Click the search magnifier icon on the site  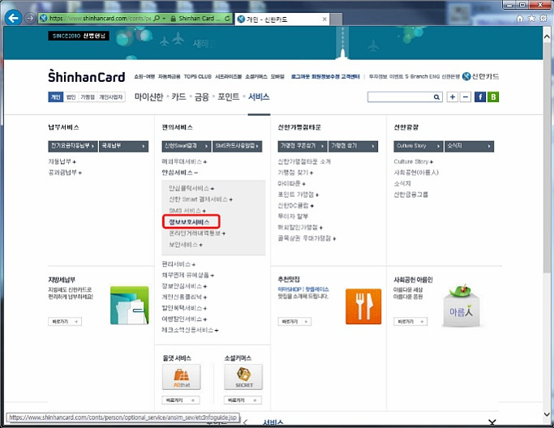click(x=436, y=96)
